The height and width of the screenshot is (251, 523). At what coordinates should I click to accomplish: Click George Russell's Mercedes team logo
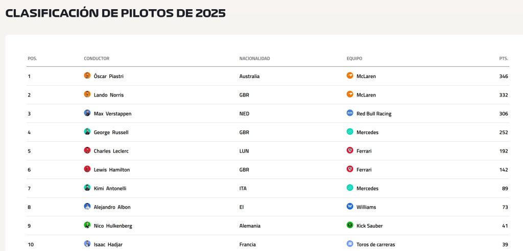350,132
